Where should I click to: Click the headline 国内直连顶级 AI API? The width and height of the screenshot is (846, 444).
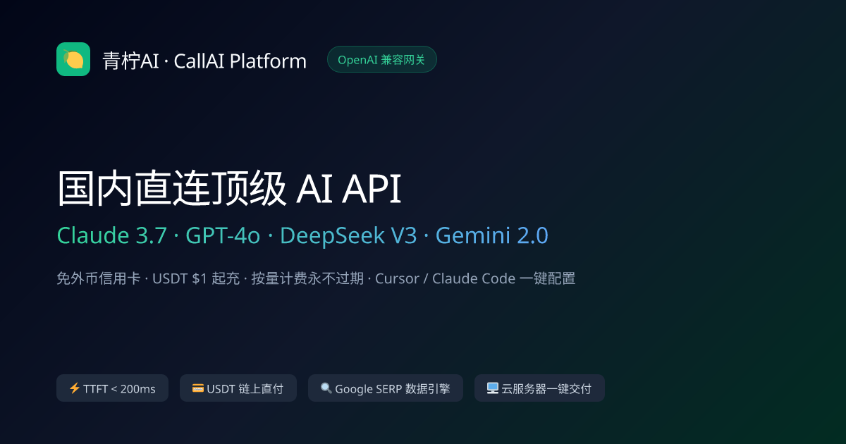point(229,189)
